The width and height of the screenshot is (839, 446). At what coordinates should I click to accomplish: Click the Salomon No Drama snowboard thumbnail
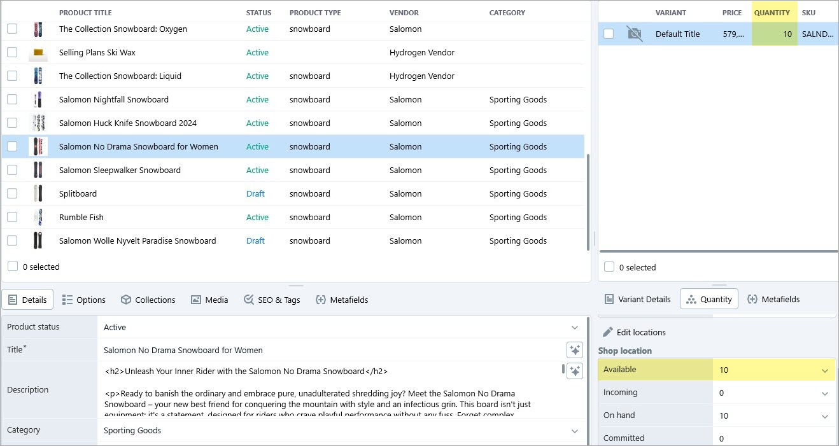click(38, 146)
